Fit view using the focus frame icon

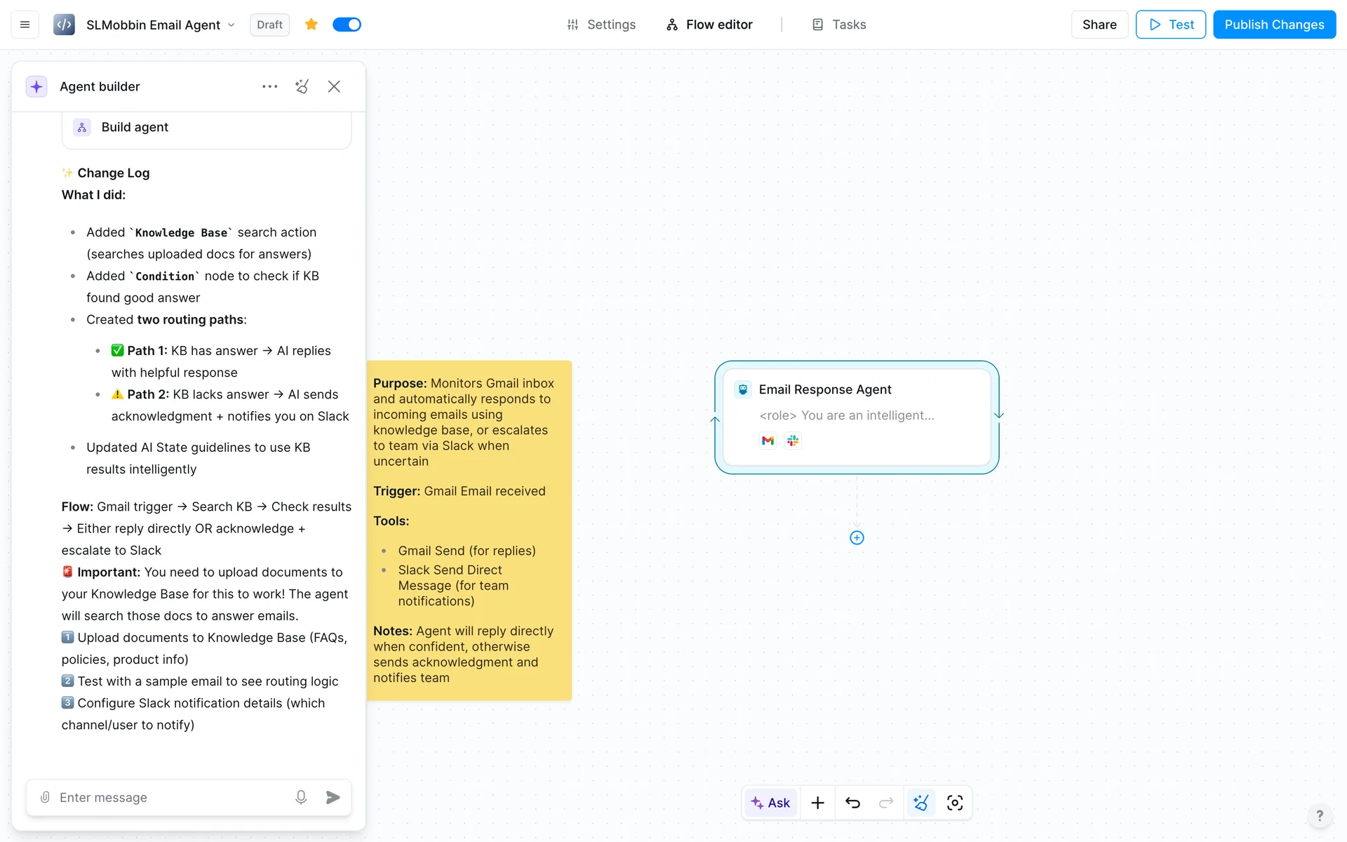coord(955,803)
